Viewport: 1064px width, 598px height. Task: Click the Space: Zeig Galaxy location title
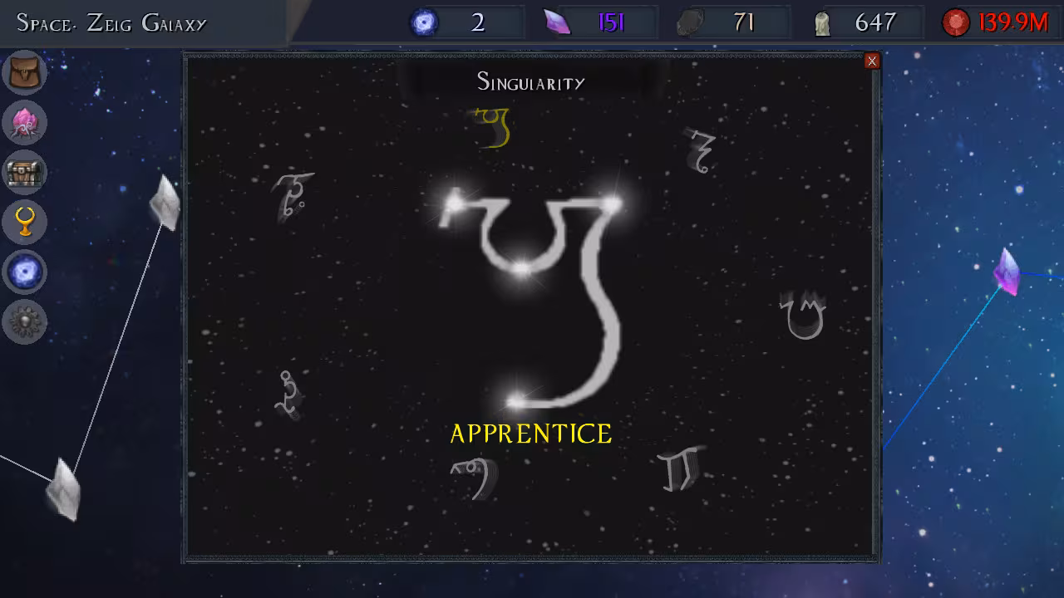[111, 22]
